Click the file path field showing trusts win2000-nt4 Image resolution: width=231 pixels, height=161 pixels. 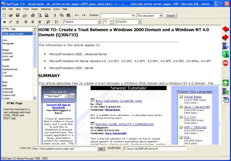(x=155, y=149)
